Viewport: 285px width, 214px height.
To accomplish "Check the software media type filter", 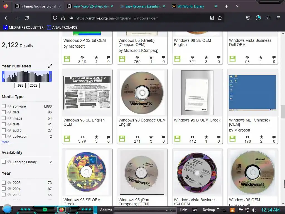I will click(4, 106).
